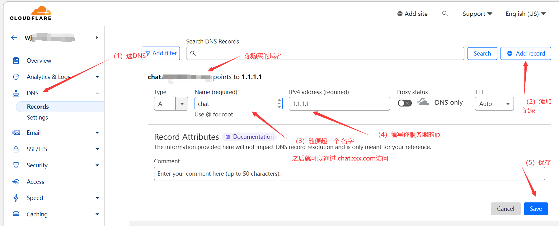Expand the Security submenu chevron

coord(97,165)
